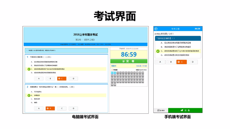Click the 开始时间 start time text

(x=129, y=49)
